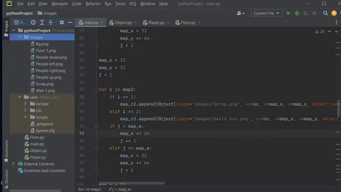Open the Refactor menu
Image resolution: width=341 pixels, height=192 pixels.
93,4
